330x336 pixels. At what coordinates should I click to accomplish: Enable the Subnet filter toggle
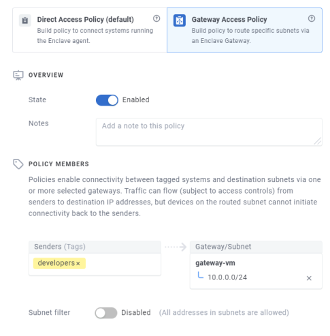coord(106,313)
